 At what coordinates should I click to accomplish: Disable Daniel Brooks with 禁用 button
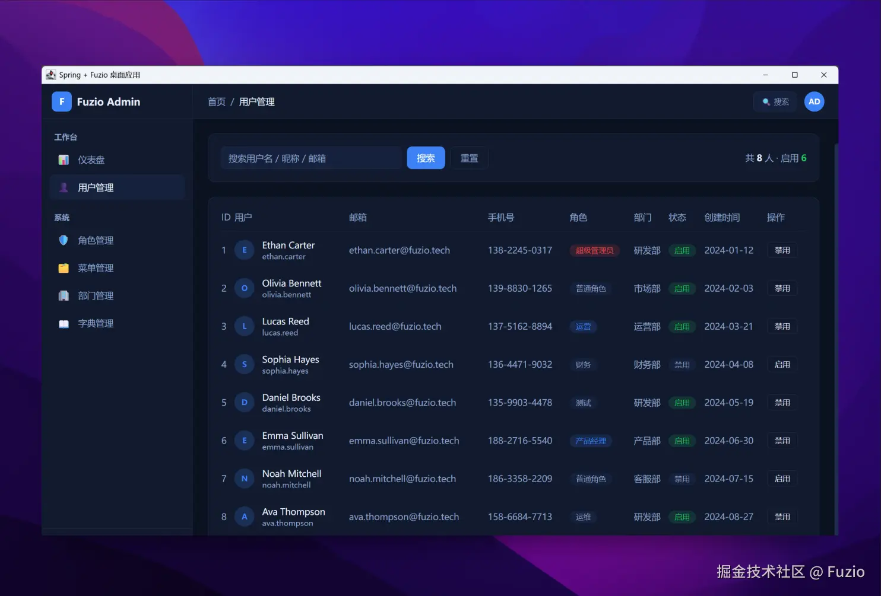782,402
